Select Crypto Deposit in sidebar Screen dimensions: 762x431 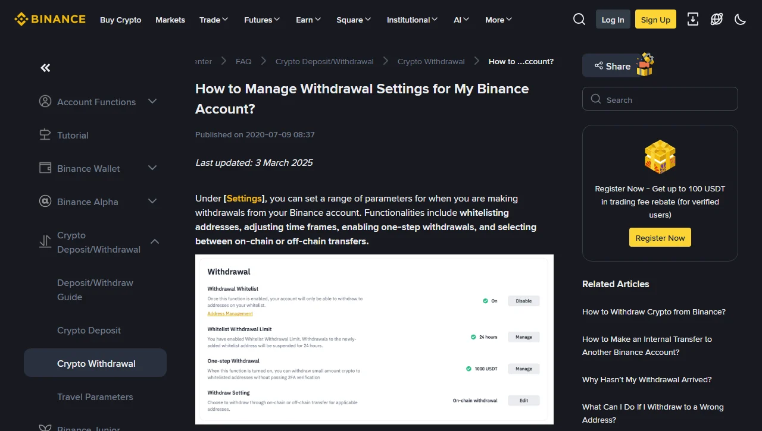tap(89, 330)
